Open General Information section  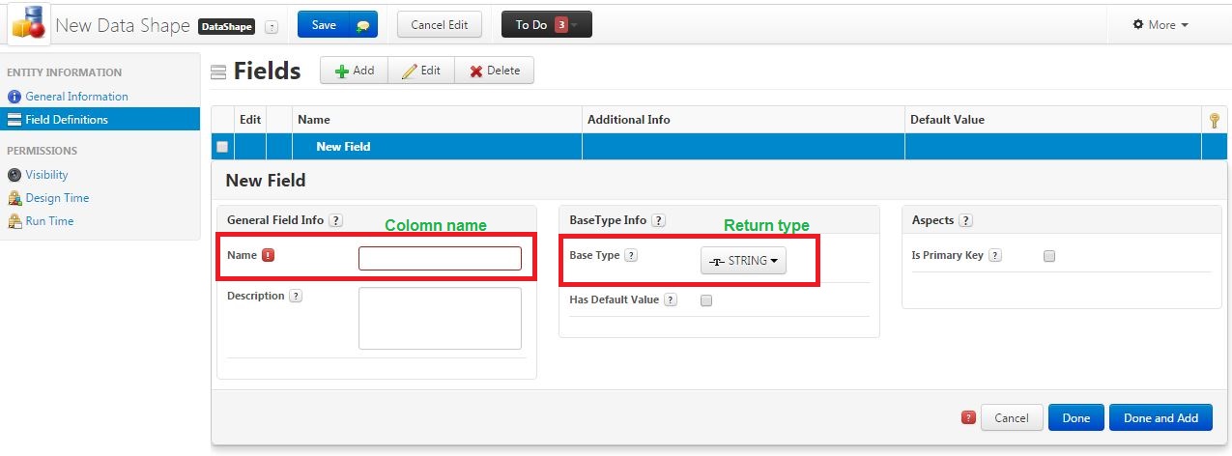76,97
